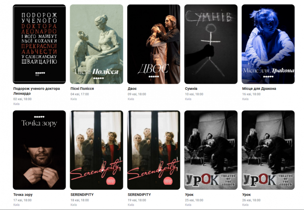Open the SERENDIPITY poster for 19 квітня
Viewport: 304px width, 210px height.
[x=154, y=150]
